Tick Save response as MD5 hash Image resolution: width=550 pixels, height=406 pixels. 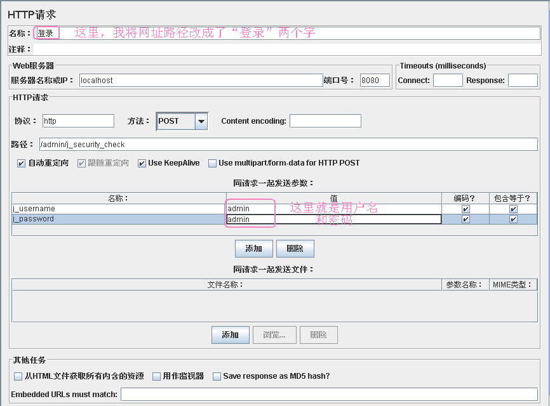point(217,376)
